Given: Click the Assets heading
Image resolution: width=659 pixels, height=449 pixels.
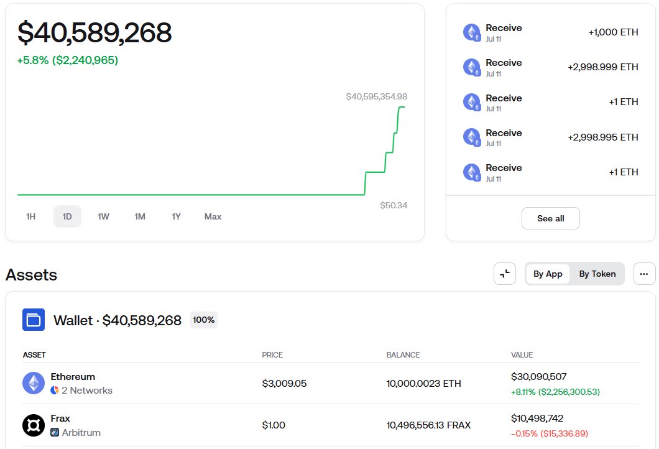Looking at the screenshot, I should tap(32, 274).
